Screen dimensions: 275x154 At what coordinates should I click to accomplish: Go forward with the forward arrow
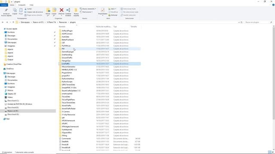(x=7, y=22)
